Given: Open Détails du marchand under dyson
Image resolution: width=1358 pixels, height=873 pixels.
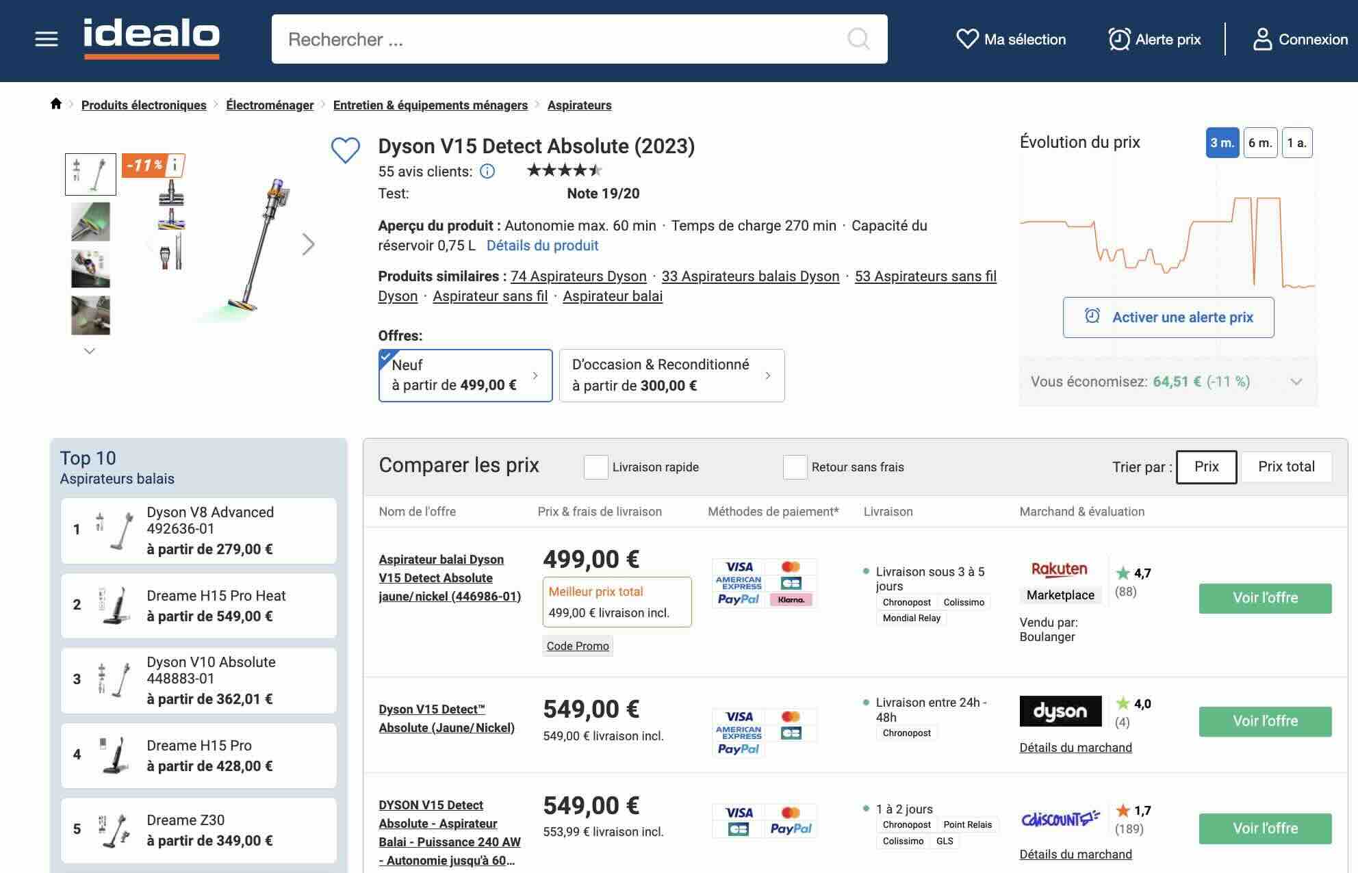Looking at the screenshot, I should pyautogui.click(x=1075, y=748).
